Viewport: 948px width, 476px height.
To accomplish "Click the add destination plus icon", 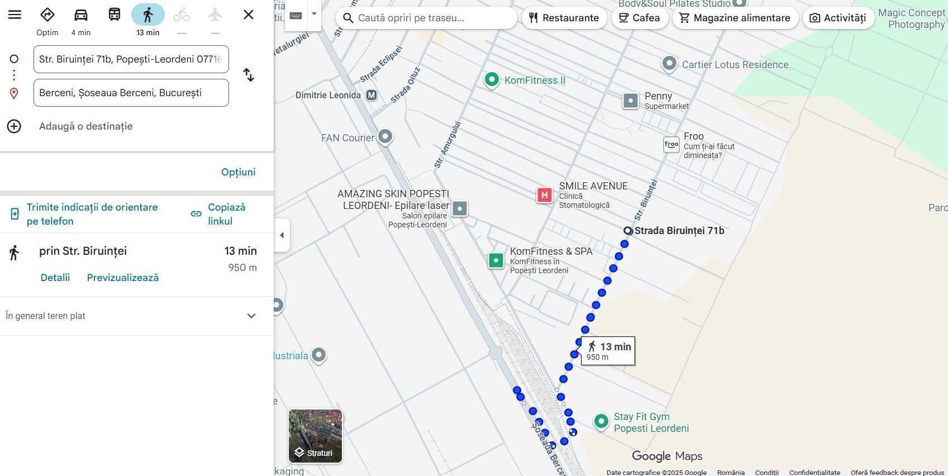I will pyautogui.click(x=14, y=126).
